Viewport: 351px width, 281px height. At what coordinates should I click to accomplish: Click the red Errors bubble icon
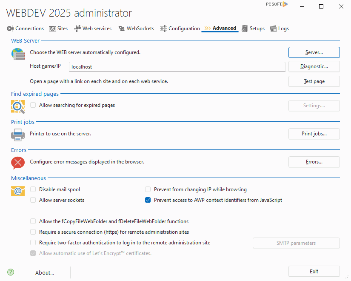pyautogui.click(x=18, y=163)
